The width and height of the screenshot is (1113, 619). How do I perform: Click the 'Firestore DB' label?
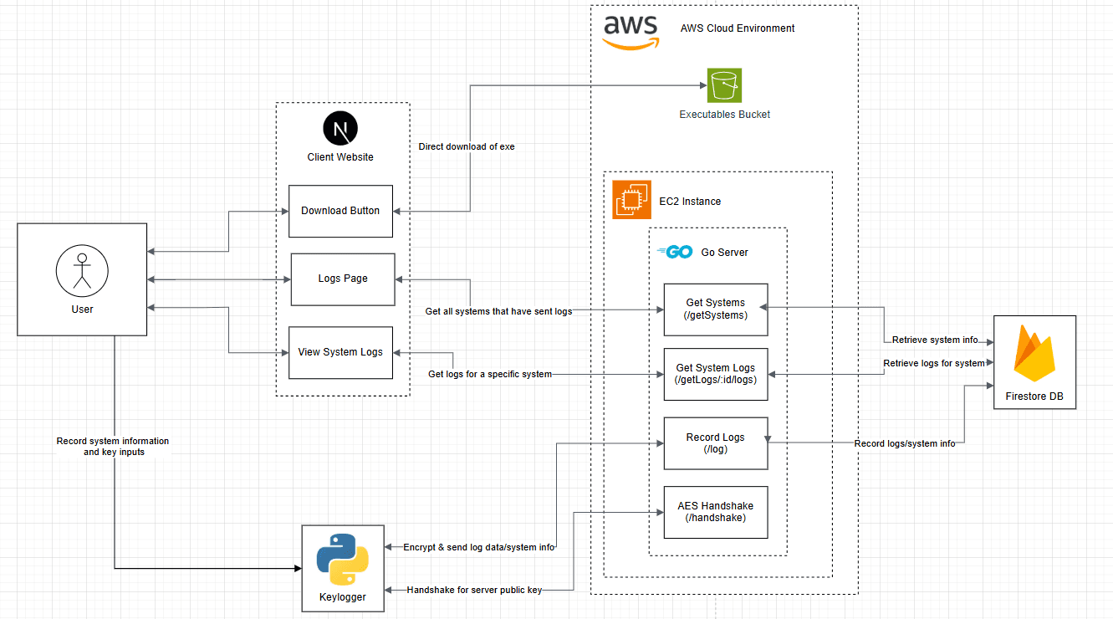pyautogui.click(x=1034, y=396)
